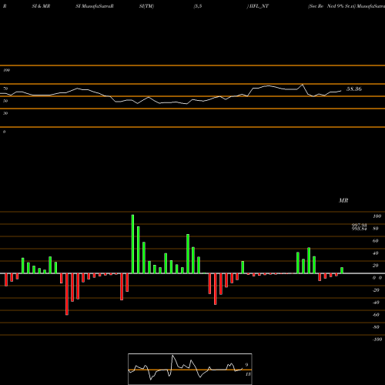Click the MR axis label -60
385x385 pixels.
coord(376,315)
